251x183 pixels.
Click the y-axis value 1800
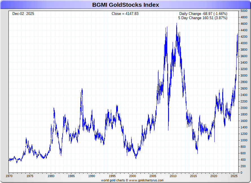point(244,114)
